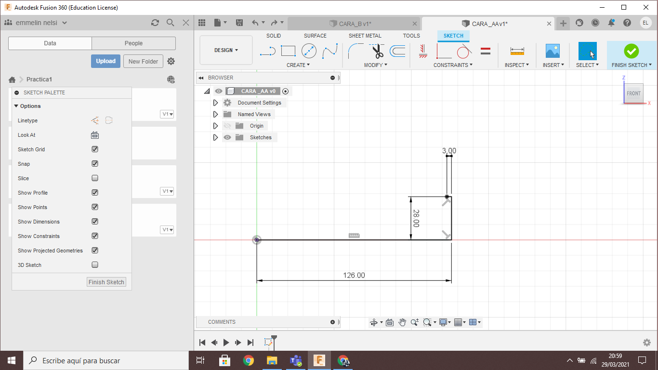Viewport: 658px width, 370px height.
Task: Hide the Sketches folder with eye icon
Action: click(x=228, y=137)
